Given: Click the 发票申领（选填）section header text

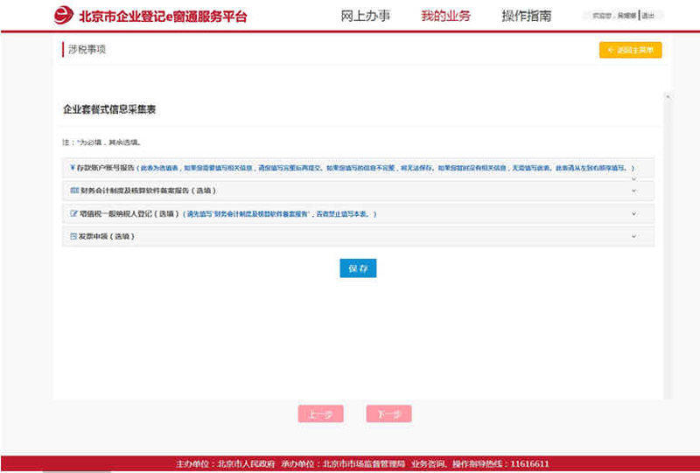Looking at the screenshot, I should pos(108,236).
